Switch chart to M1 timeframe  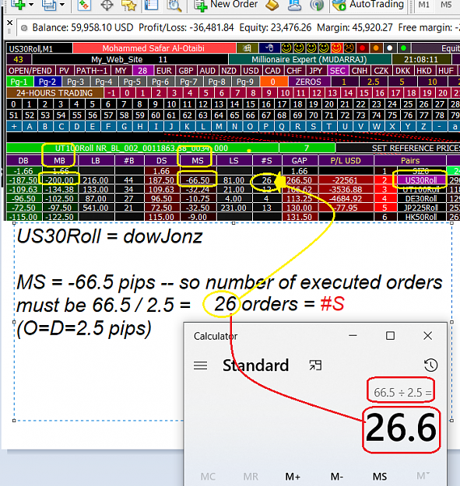(423, 5)
